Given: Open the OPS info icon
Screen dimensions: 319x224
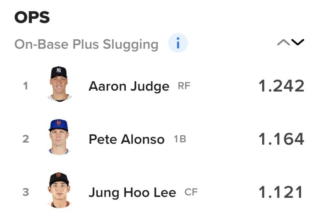Looking at the screenshot, I should (x=178, y=44).
